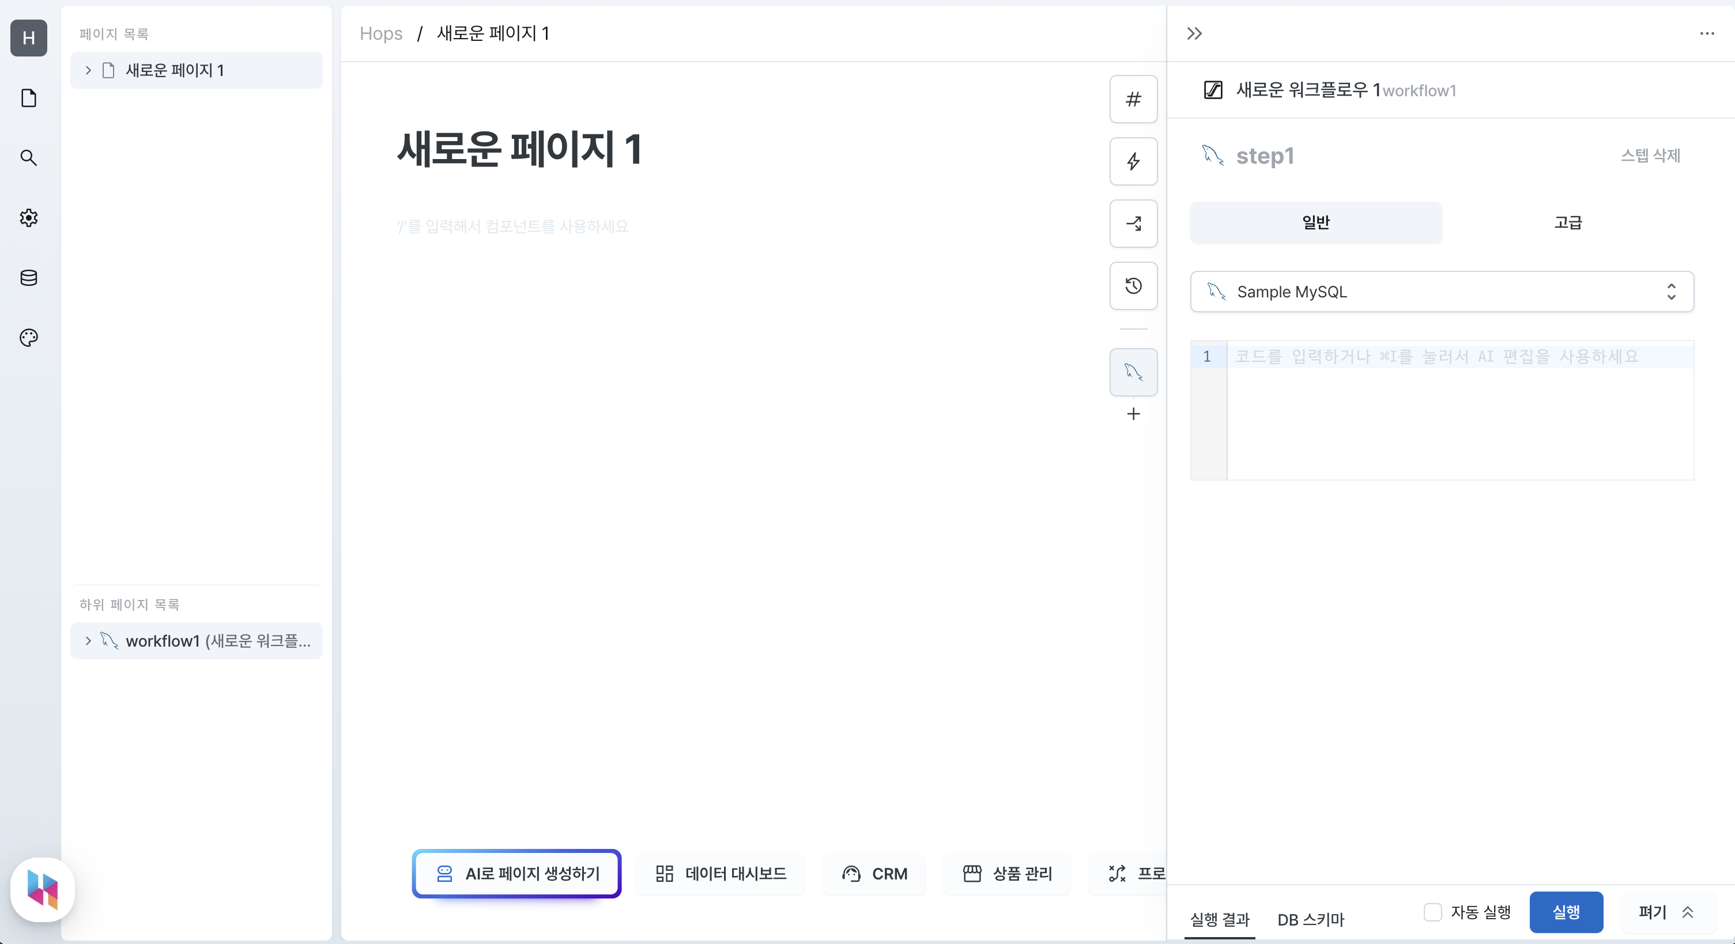Open the theme palette icon
This screenshot has height=944, width=1735.
pyautogui.click(x=29, y=337)
